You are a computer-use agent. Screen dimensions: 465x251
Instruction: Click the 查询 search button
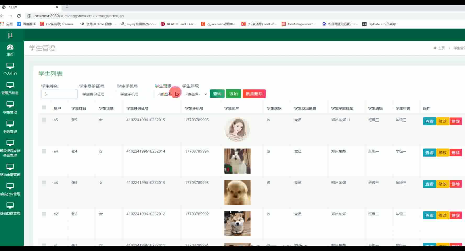tap(217, 94)
